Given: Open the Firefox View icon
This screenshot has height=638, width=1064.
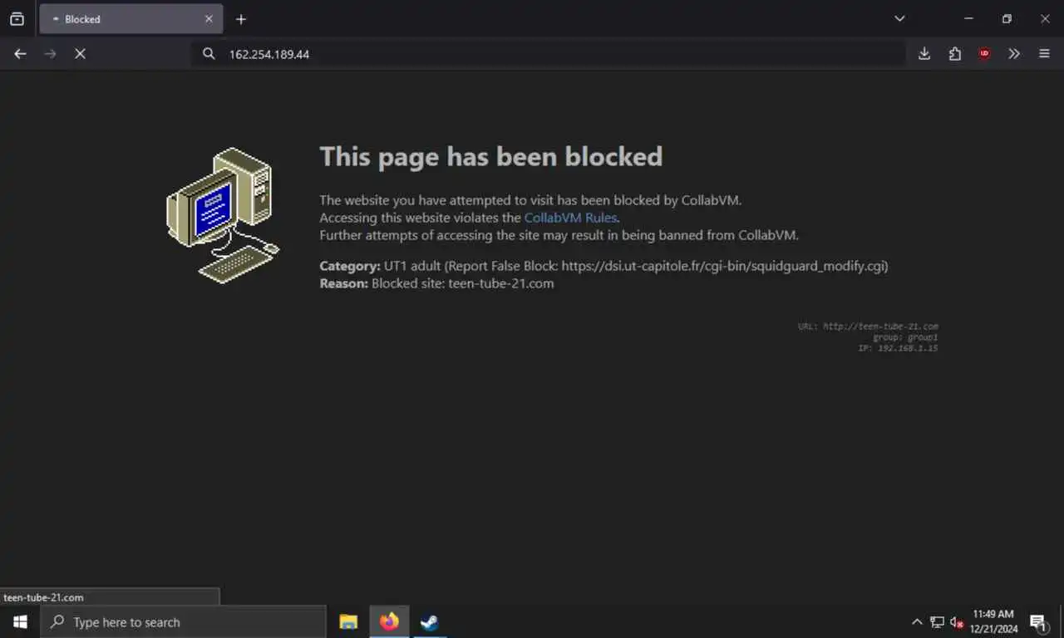Looking at the screenshot, I should pyautogui.click(x=17, y=19).
